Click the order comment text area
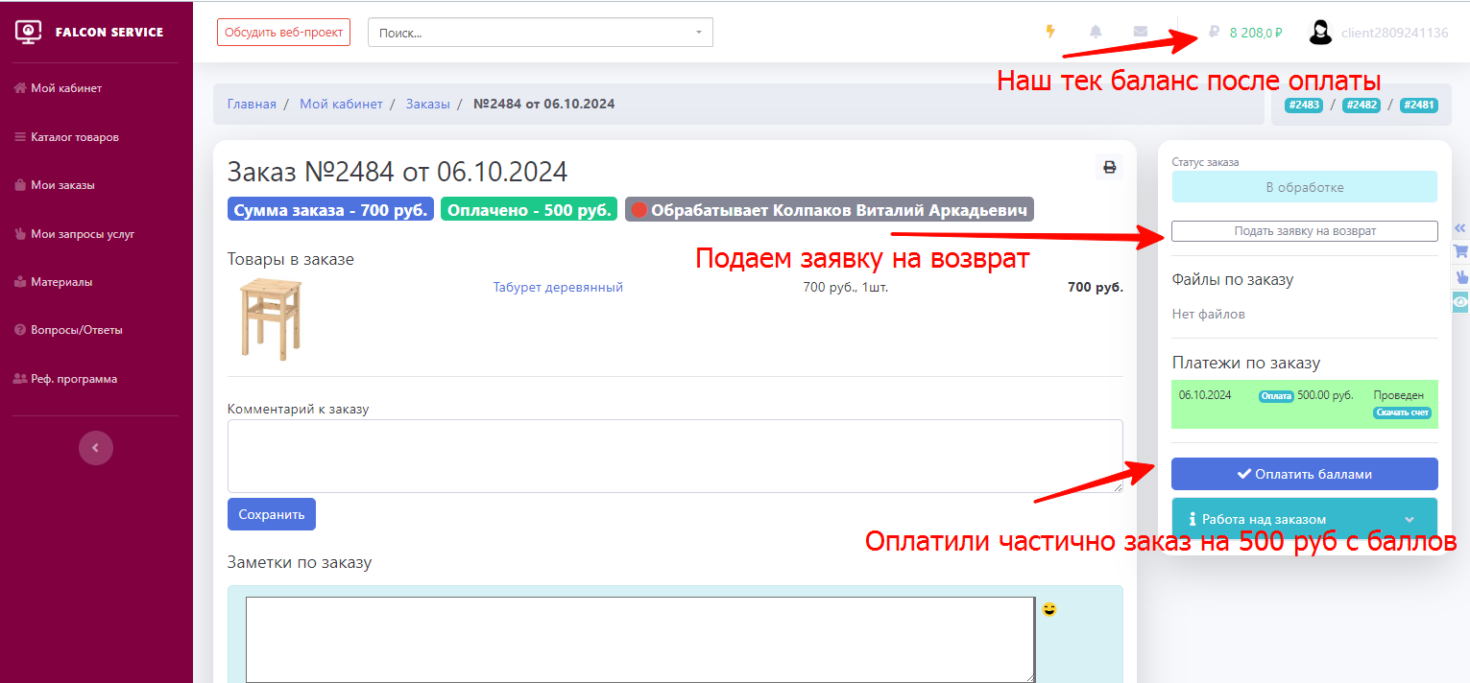The image size is (1470, 683). (674, 456)
